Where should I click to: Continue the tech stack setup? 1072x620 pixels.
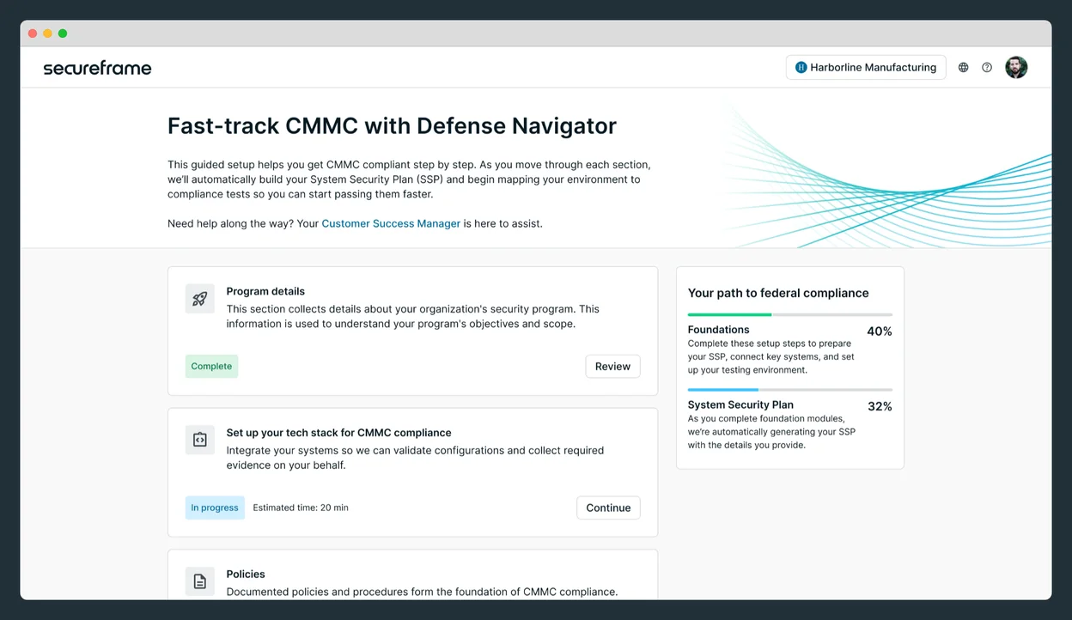tap(608, 508)
